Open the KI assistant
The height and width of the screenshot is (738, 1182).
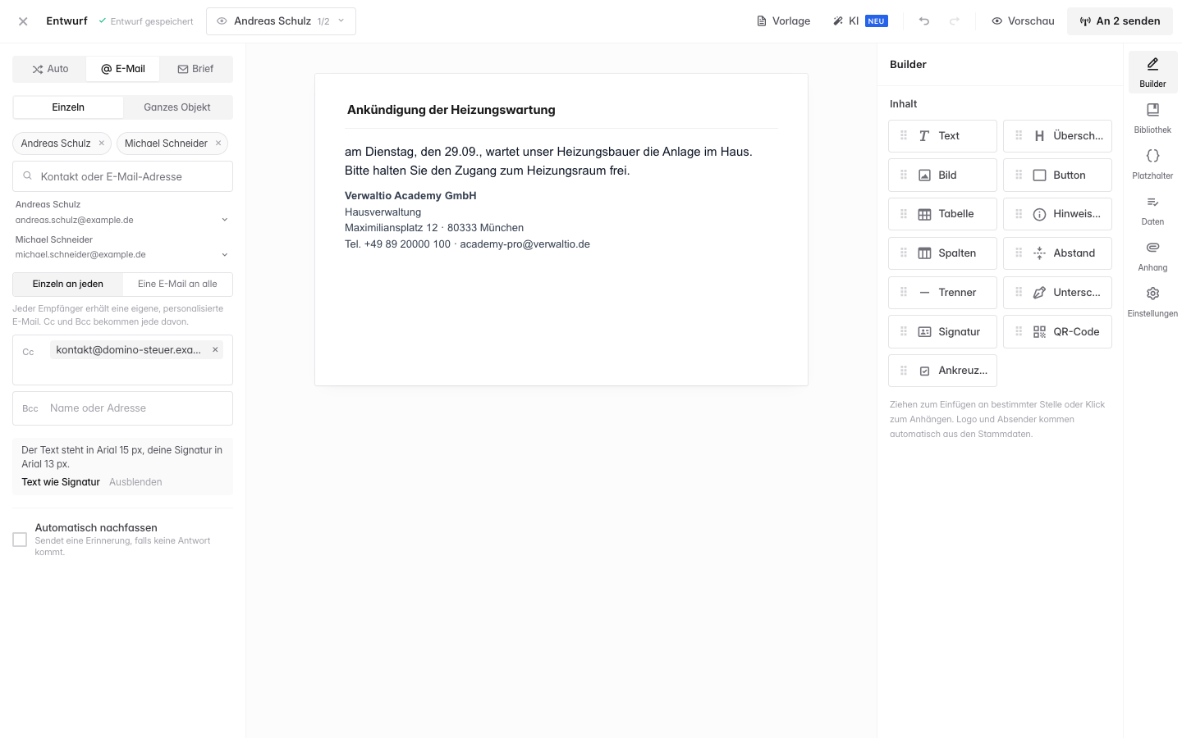pyautogui.click(x=859, y=21)
